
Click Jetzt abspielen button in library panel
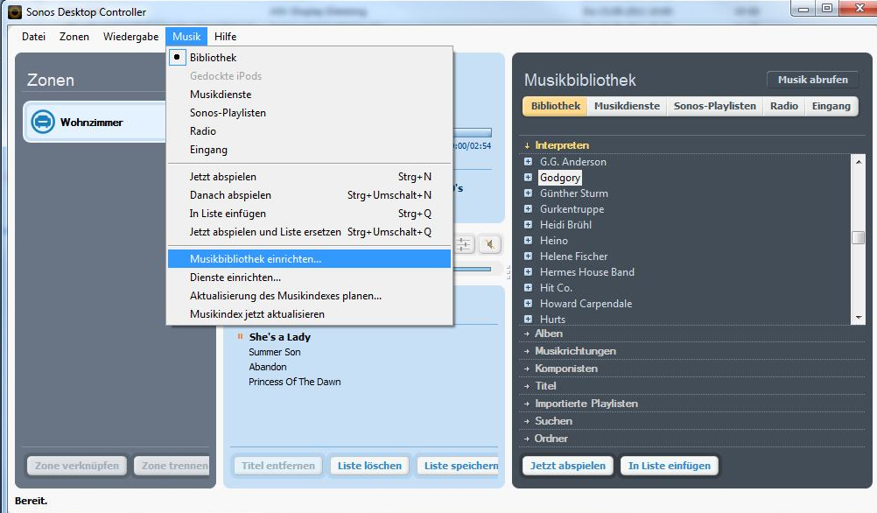point(568,466)
